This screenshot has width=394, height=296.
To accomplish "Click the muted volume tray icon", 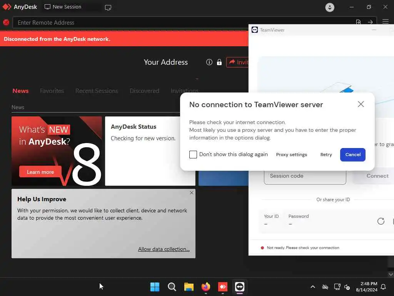I will click(347, 287).
